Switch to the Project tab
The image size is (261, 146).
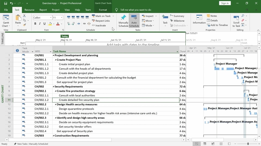tap(55, 10)
